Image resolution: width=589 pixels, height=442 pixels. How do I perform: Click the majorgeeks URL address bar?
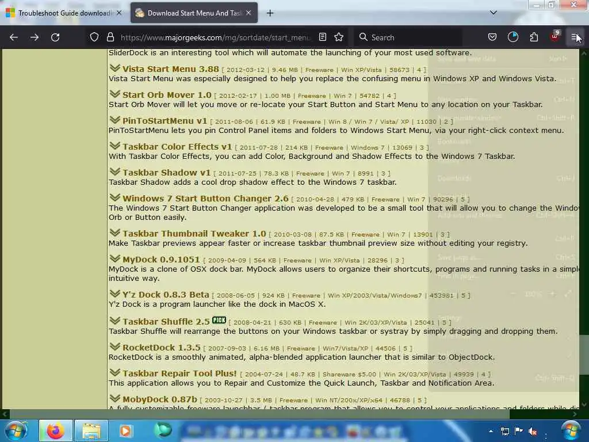215,37
